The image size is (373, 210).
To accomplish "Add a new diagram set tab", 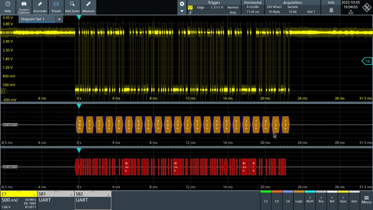I will 59,19.
